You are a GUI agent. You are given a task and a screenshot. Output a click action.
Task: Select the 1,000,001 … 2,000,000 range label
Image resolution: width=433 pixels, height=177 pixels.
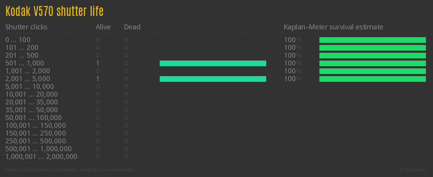[41, 157]
